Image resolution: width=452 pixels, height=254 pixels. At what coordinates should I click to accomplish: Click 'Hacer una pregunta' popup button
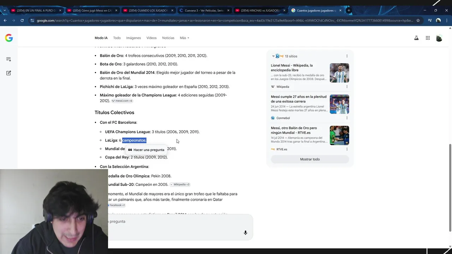point(146,150)
